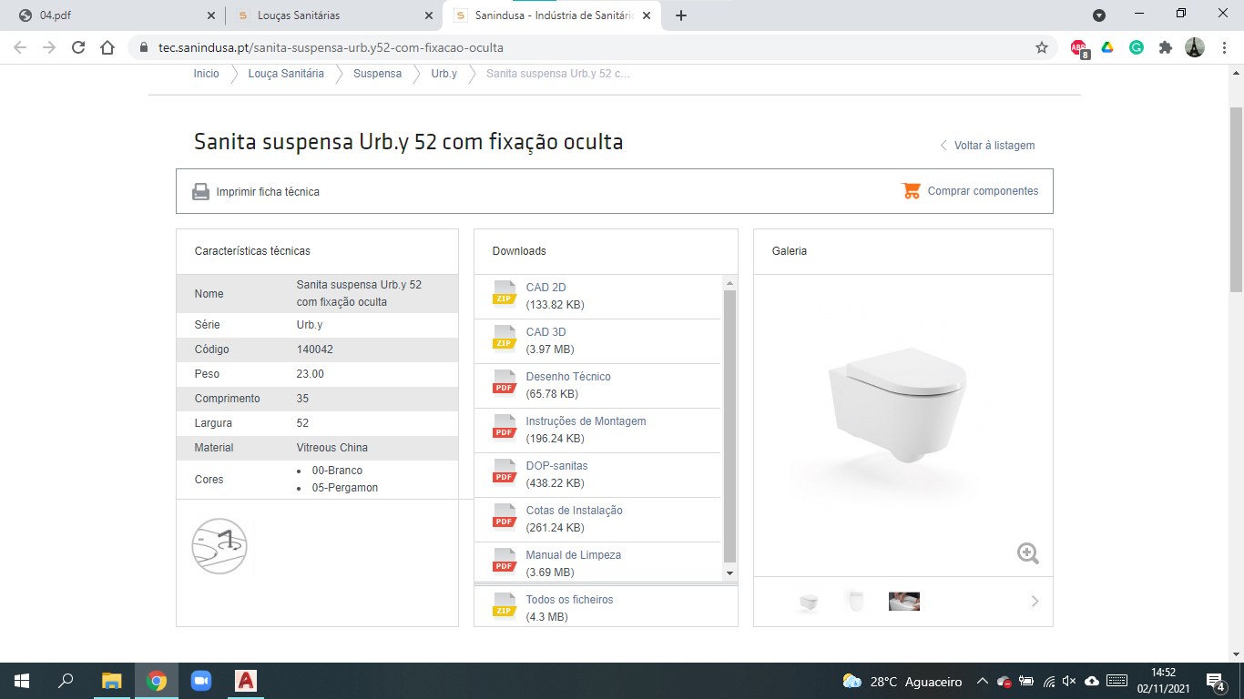The height and width of the screenshot is (699, 1244).
Task: Download Todos os ficheiros link
Action: coord(569,600)
